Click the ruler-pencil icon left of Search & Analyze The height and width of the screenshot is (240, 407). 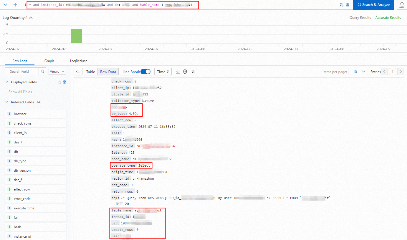342,5
